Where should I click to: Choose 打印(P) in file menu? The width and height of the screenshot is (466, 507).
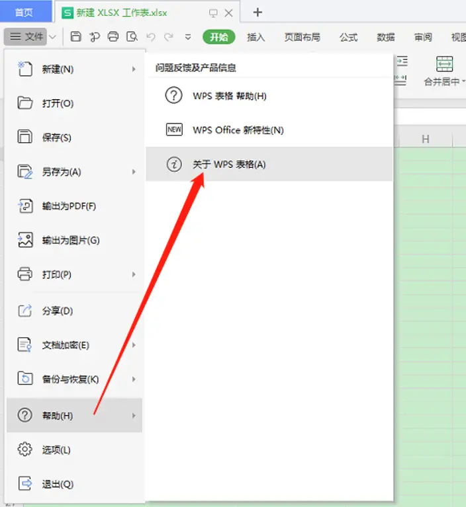tap(75, 274)
